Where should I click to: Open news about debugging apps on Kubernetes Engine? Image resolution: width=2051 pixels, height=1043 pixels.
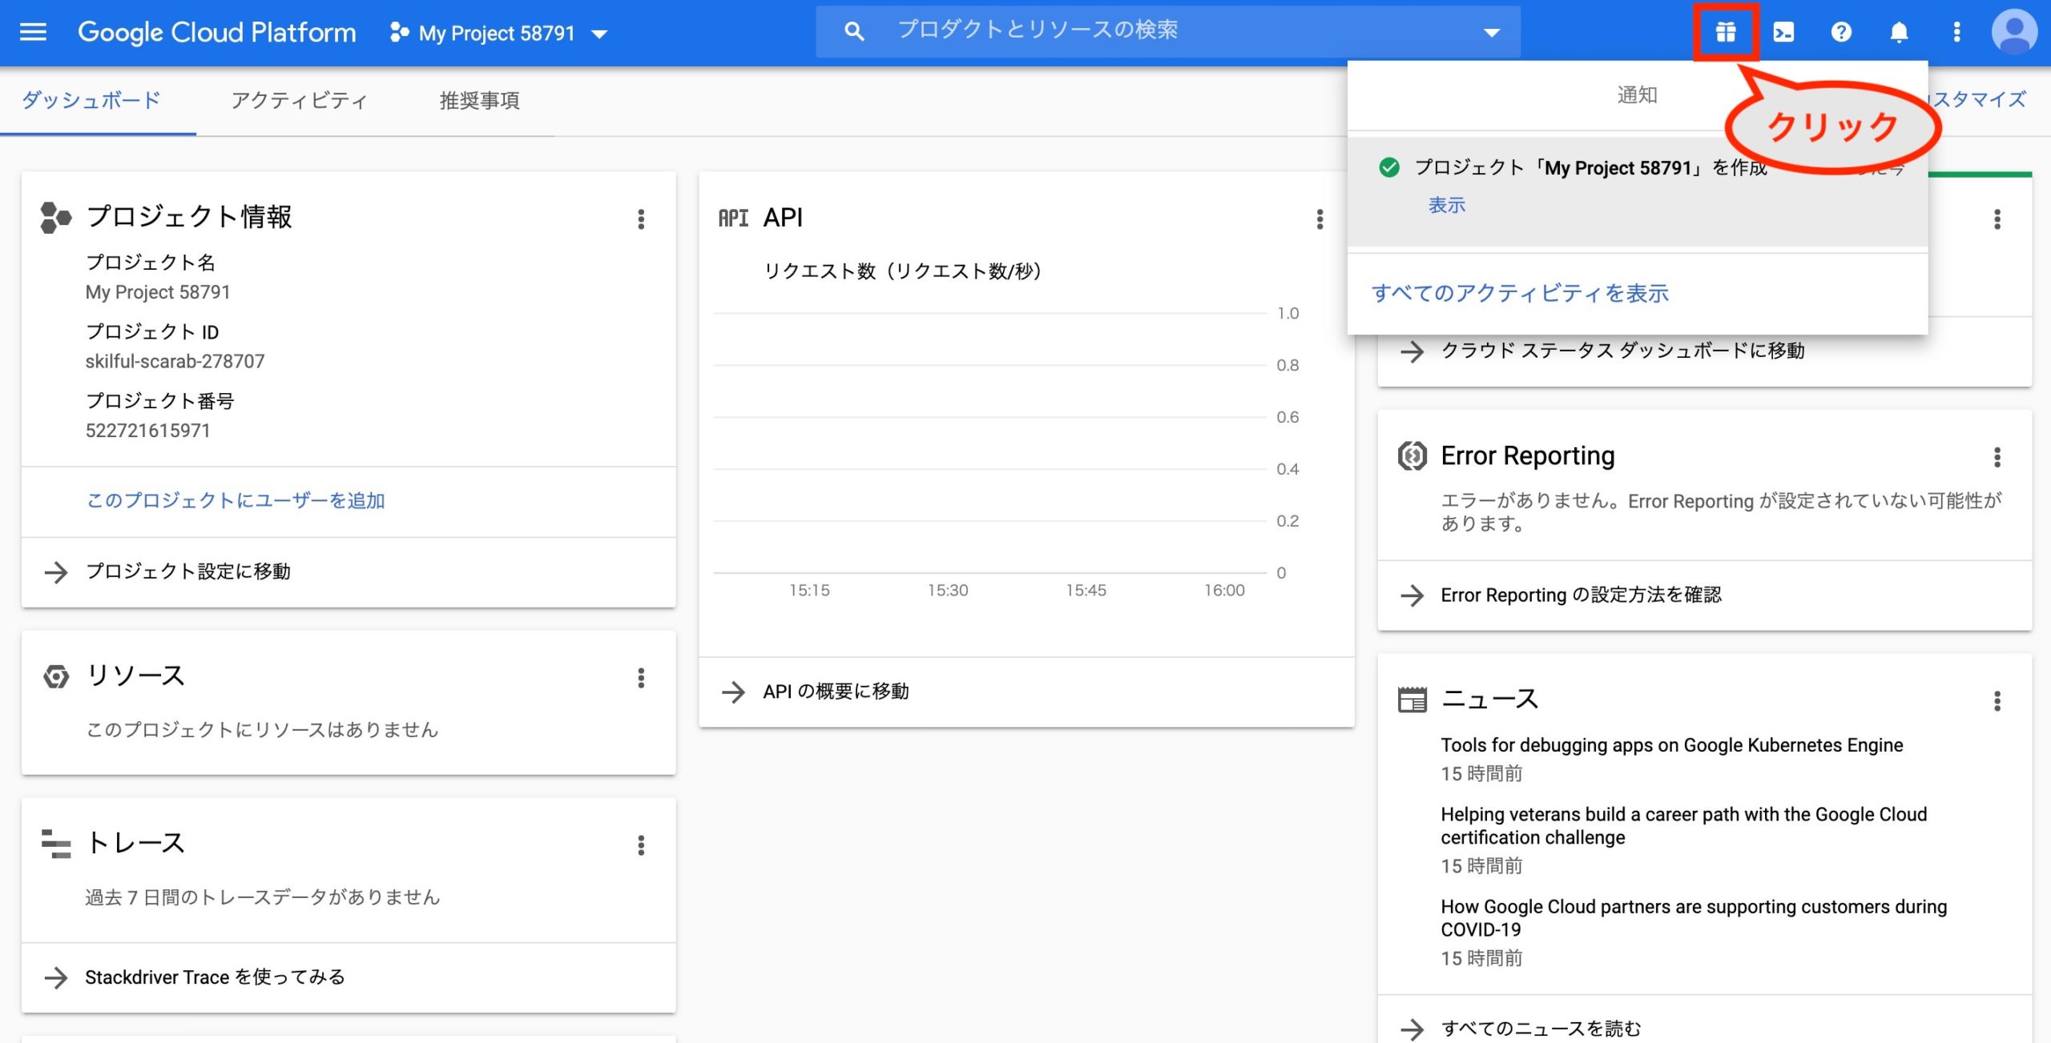pyautogui.click(x=1671, y=745)
